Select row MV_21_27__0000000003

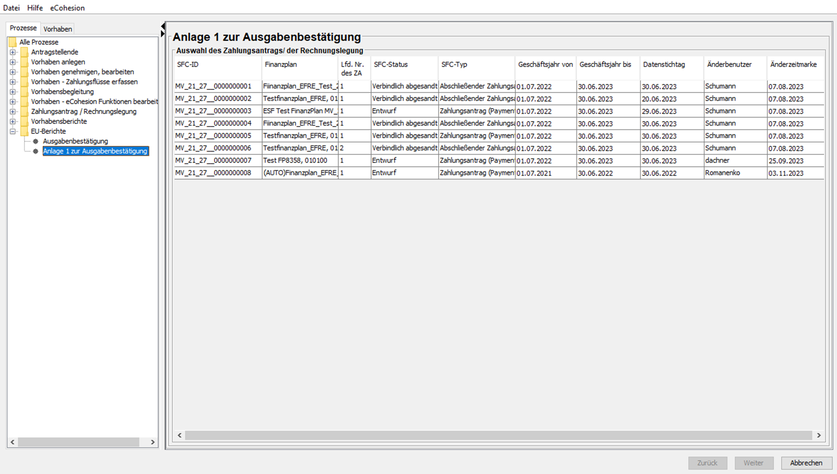click(x=499, y=111)
